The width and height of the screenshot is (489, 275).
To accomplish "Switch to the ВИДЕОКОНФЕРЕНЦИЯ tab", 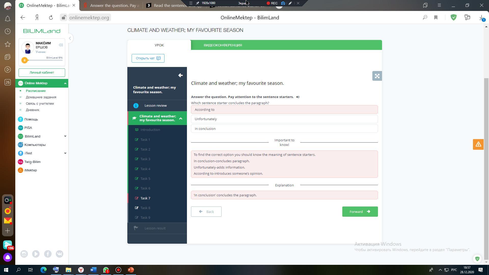I will click(223, 45).
